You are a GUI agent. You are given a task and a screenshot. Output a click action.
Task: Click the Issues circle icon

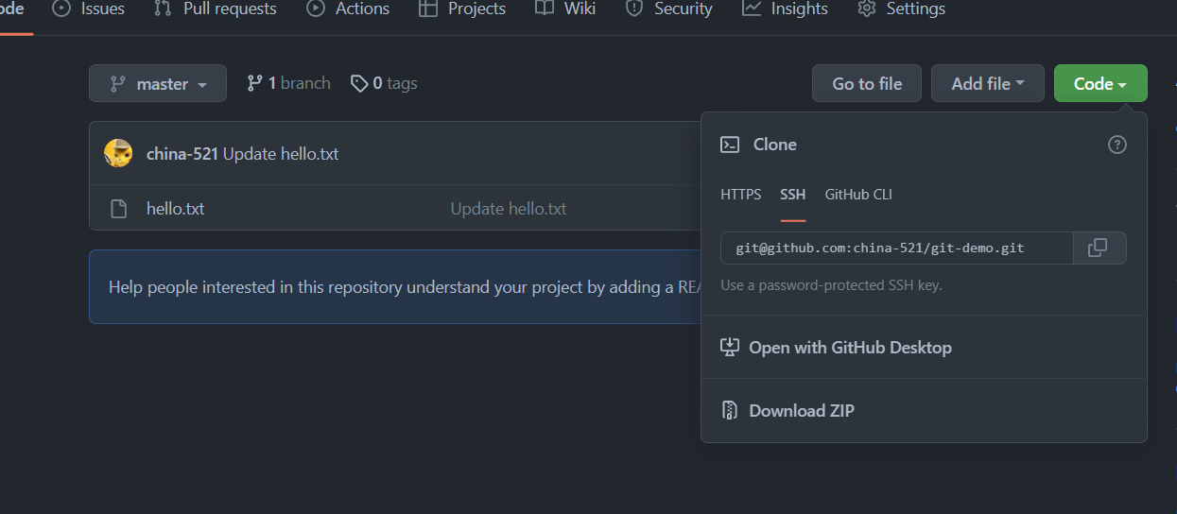61,9
